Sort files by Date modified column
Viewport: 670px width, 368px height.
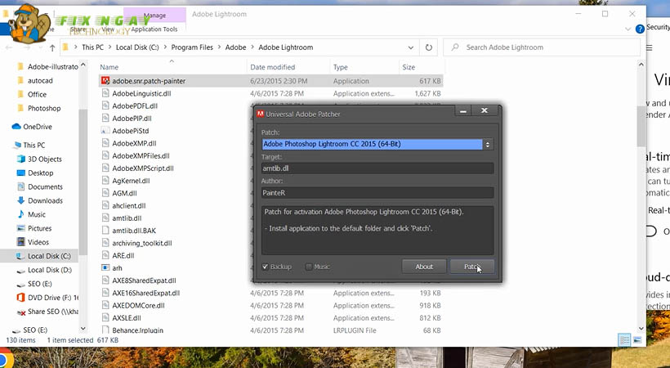[x=273, y=67]
